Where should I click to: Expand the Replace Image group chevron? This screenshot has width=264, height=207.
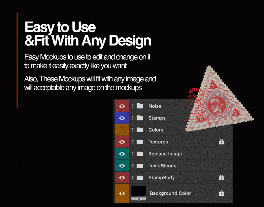[x=132, y=154]
